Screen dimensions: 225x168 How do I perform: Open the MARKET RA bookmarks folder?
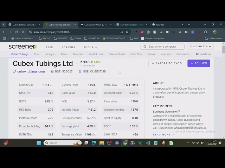(92, 38)
